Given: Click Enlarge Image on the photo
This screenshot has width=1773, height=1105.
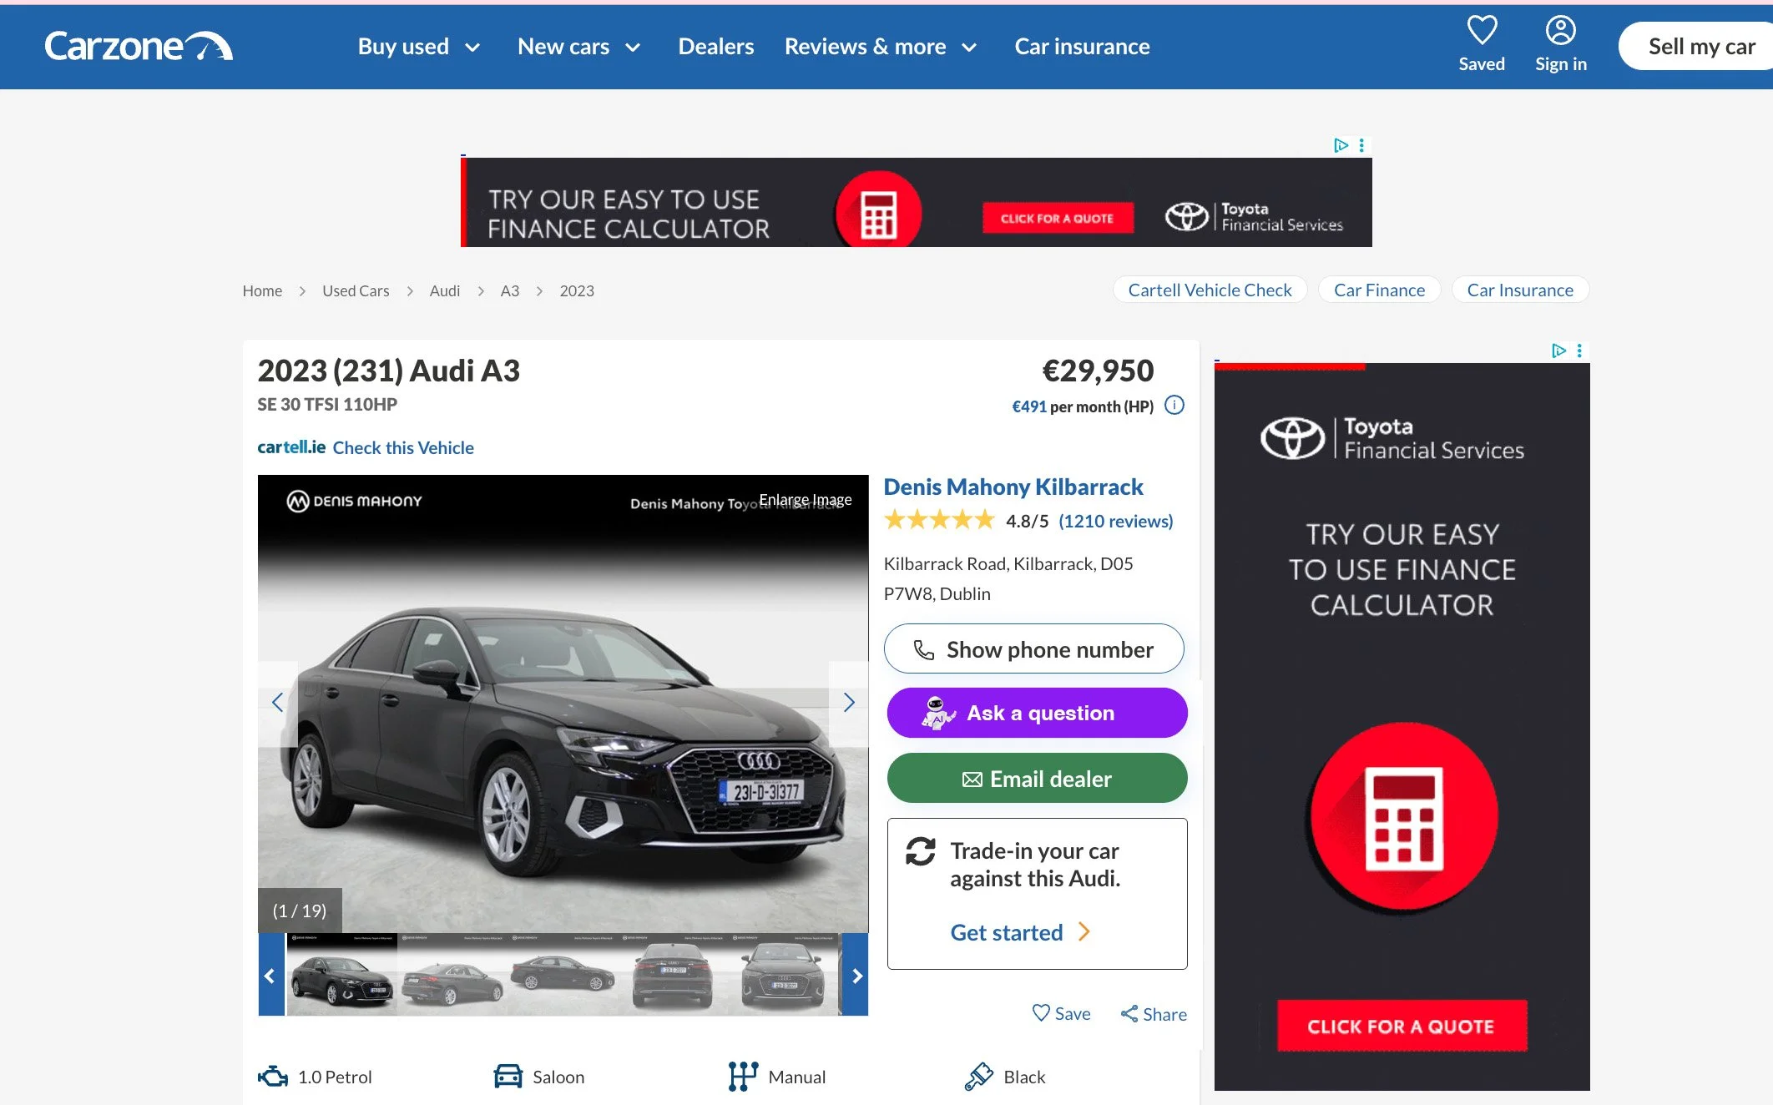Looking at the screenshot, I should tap(806, 499).
